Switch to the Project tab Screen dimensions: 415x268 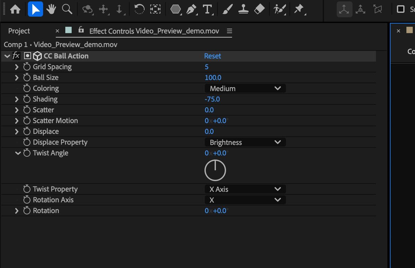coord(19,31)
